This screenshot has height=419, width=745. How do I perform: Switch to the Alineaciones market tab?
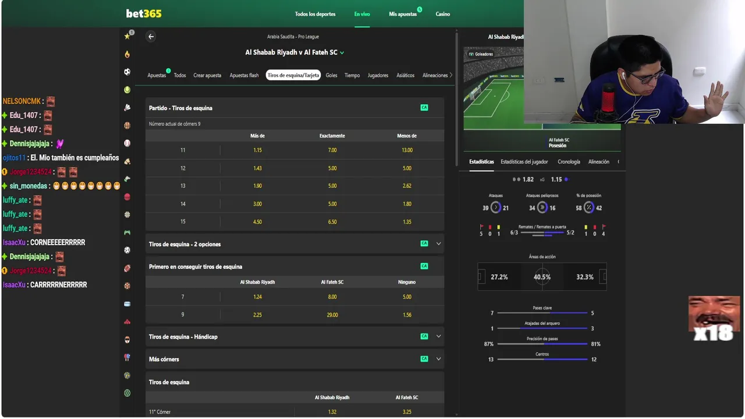435,75
